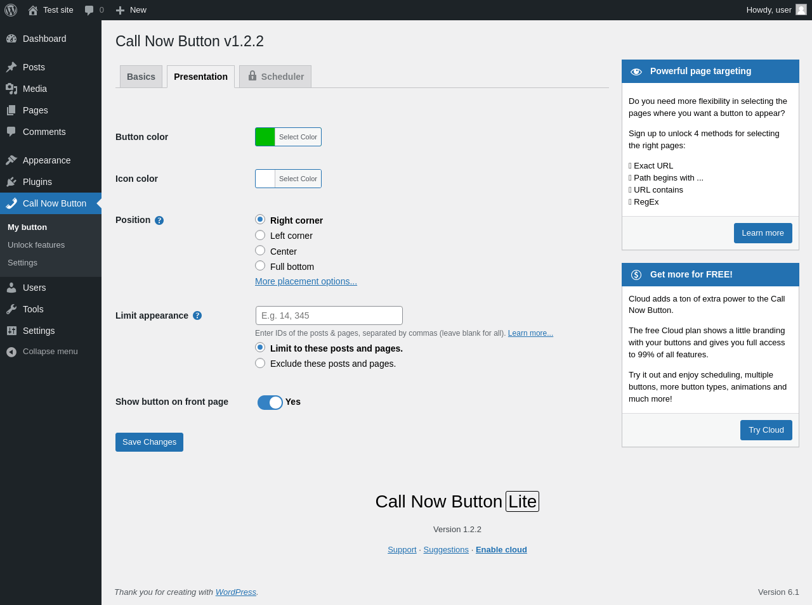The height and width of the screenshot is (605, 812).
Task: Click the Position help question mark icon
Action: (x=159, y=220)
